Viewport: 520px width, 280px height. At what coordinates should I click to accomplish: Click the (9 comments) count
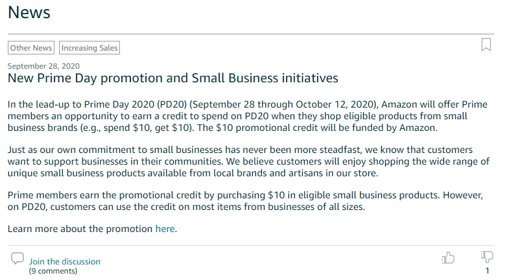pos(53,271)
